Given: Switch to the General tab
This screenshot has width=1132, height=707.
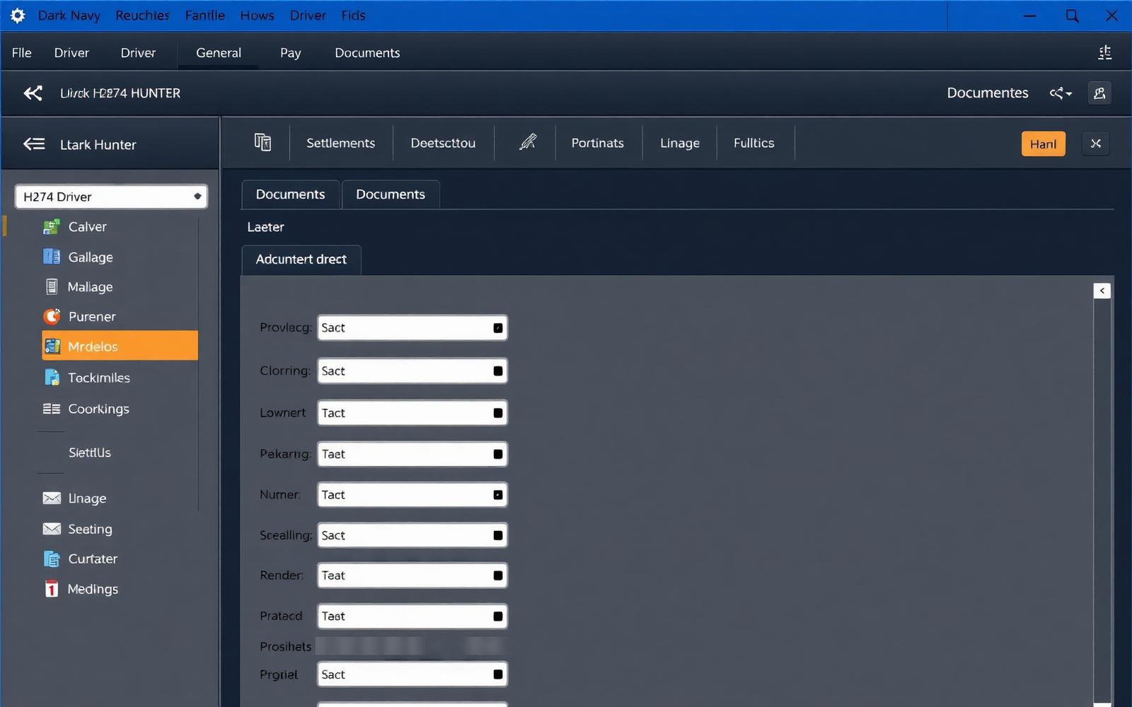Looking at the screenshot, I should pos(219,53).
